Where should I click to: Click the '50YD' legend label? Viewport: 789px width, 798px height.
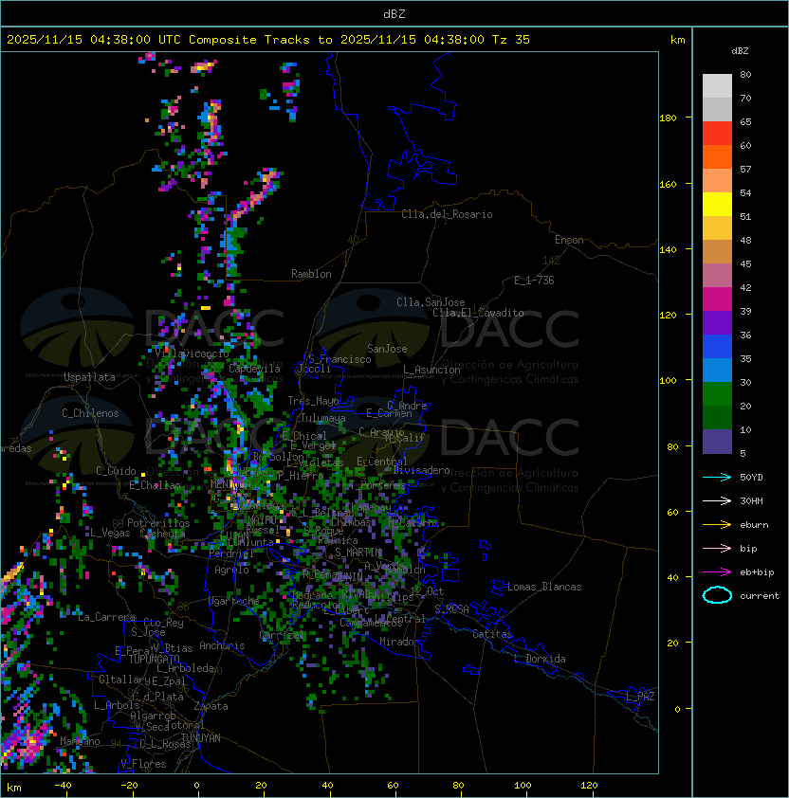[751, 478]
